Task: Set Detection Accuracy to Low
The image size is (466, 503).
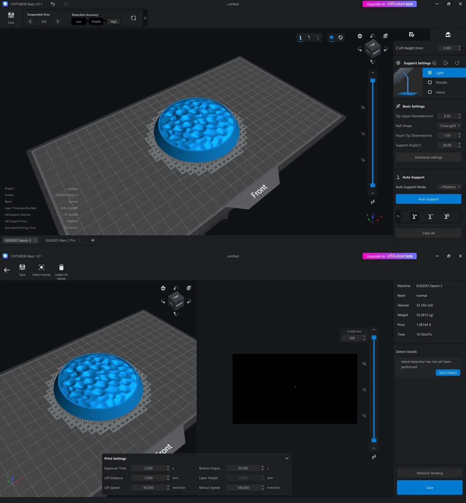Action: tap(79, 22)
